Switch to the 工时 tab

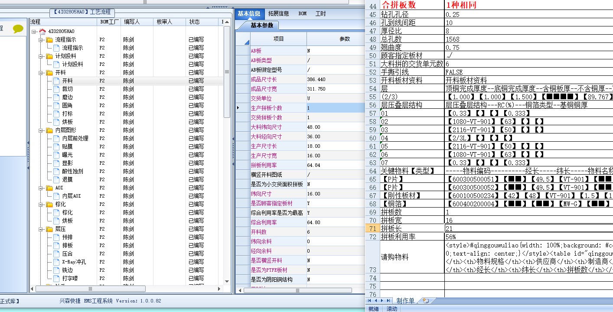[x=321, y=13]
